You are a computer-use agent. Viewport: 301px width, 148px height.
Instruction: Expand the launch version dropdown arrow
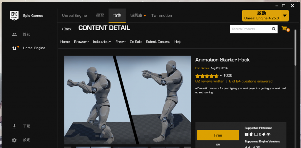[x=285, y=16]
